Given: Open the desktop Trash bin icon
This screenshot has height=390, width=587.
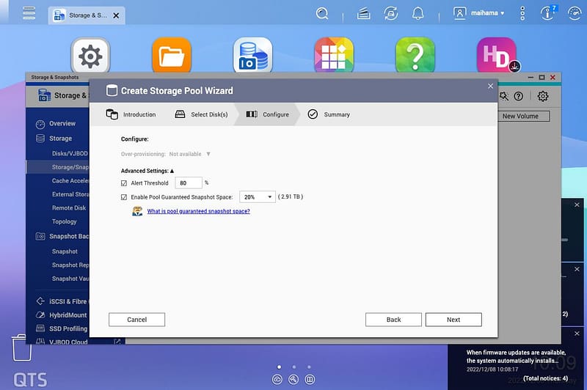Looking at the screenshot, I should pyautogui.click(x=22, y=347).
